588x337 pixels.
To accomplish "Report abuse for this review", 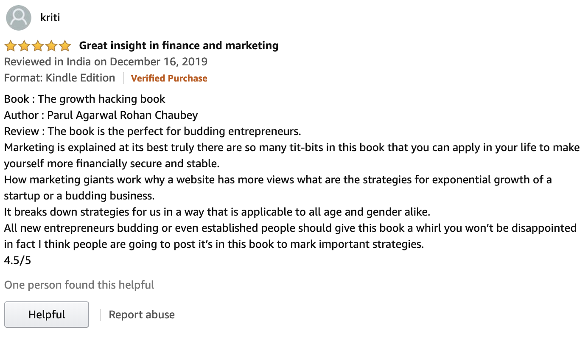I will (142, 315).
